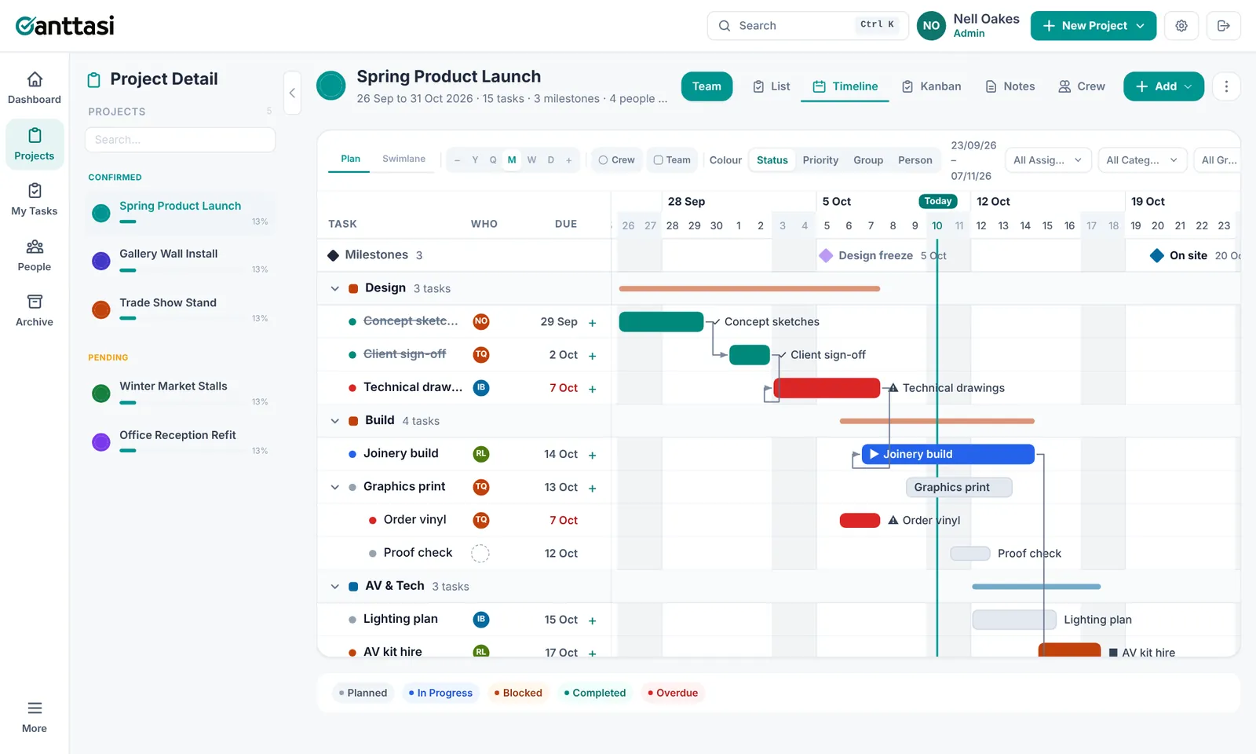1256x754 pixels.
Task: Set colour mode to Priority
Action: tap(820, 160)
